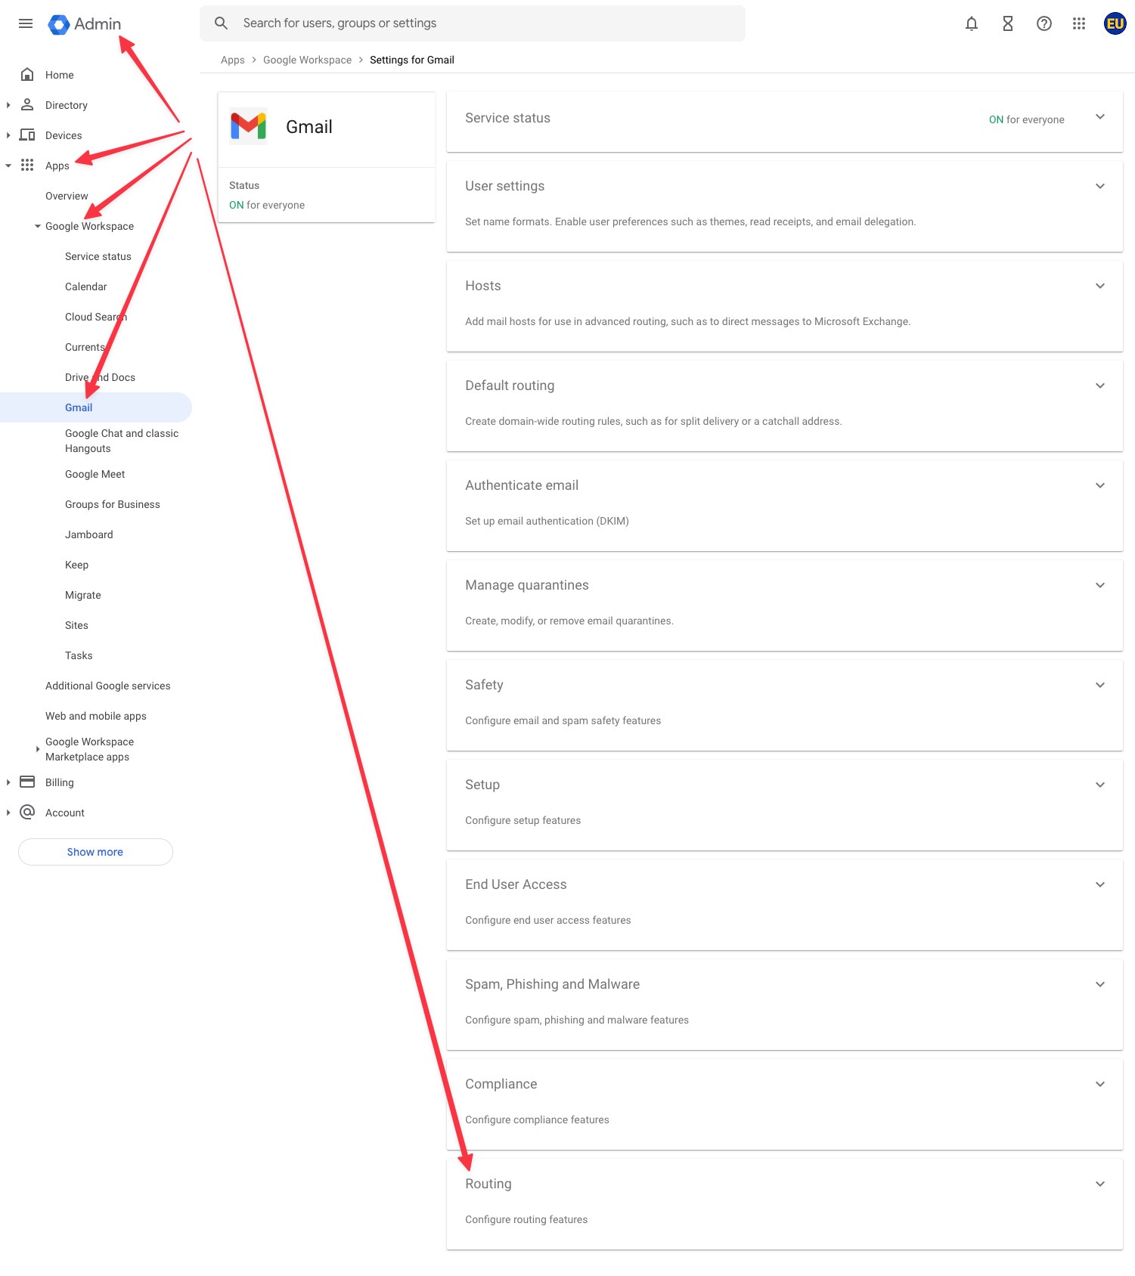The height and width of the screenshot is (1276, 1135).
Task: Open Google Chat and classic Hangouts
Action: coord(122,441)
